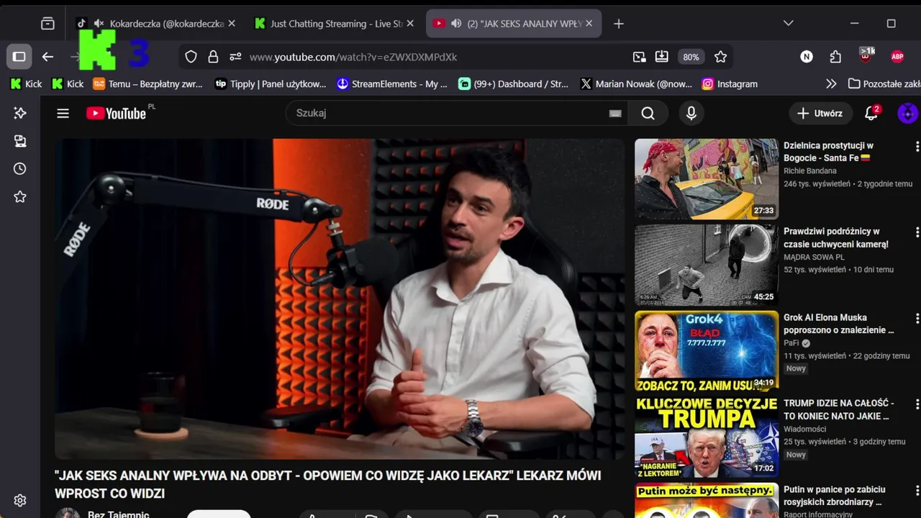921x518 pixels.
Task: Open the Richie Bandana channel name
Action: pyautogui.click(x=810, y=171)
